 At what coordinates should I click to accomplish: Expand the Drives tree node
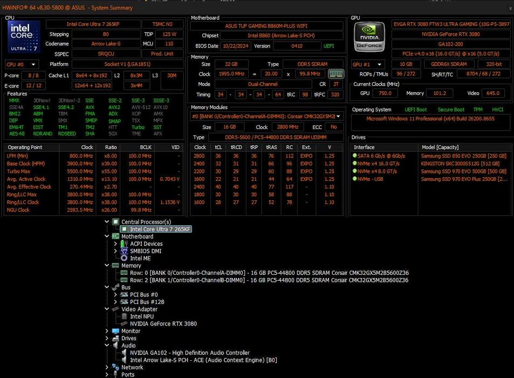point(107,338)
